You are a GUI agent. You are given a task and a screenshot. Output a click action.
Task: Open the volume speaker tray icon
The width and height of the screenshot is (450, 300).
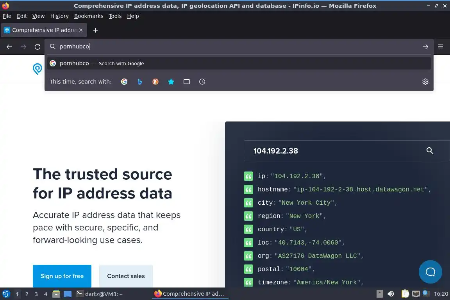click(x=391, y=294)
